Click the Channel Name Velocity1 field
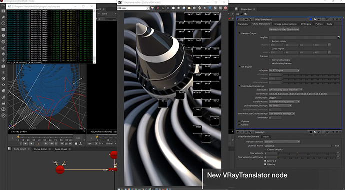Image resolution: width=345 pixels, height=190 pixels. pos(297,146)
